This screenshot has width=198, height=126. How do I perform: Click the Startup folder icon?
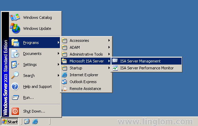(64, 68)
